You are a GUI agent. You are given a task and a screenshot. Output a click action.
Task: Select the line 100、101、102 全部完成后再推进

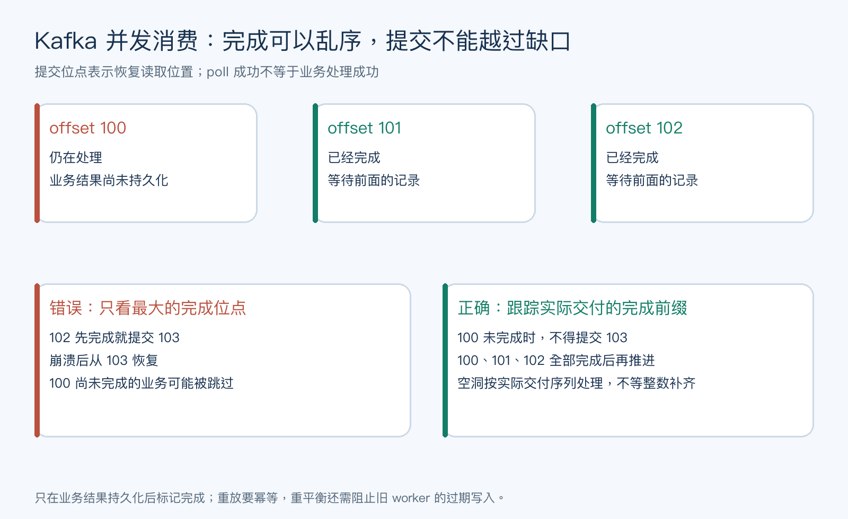click(x=556, y=360)
